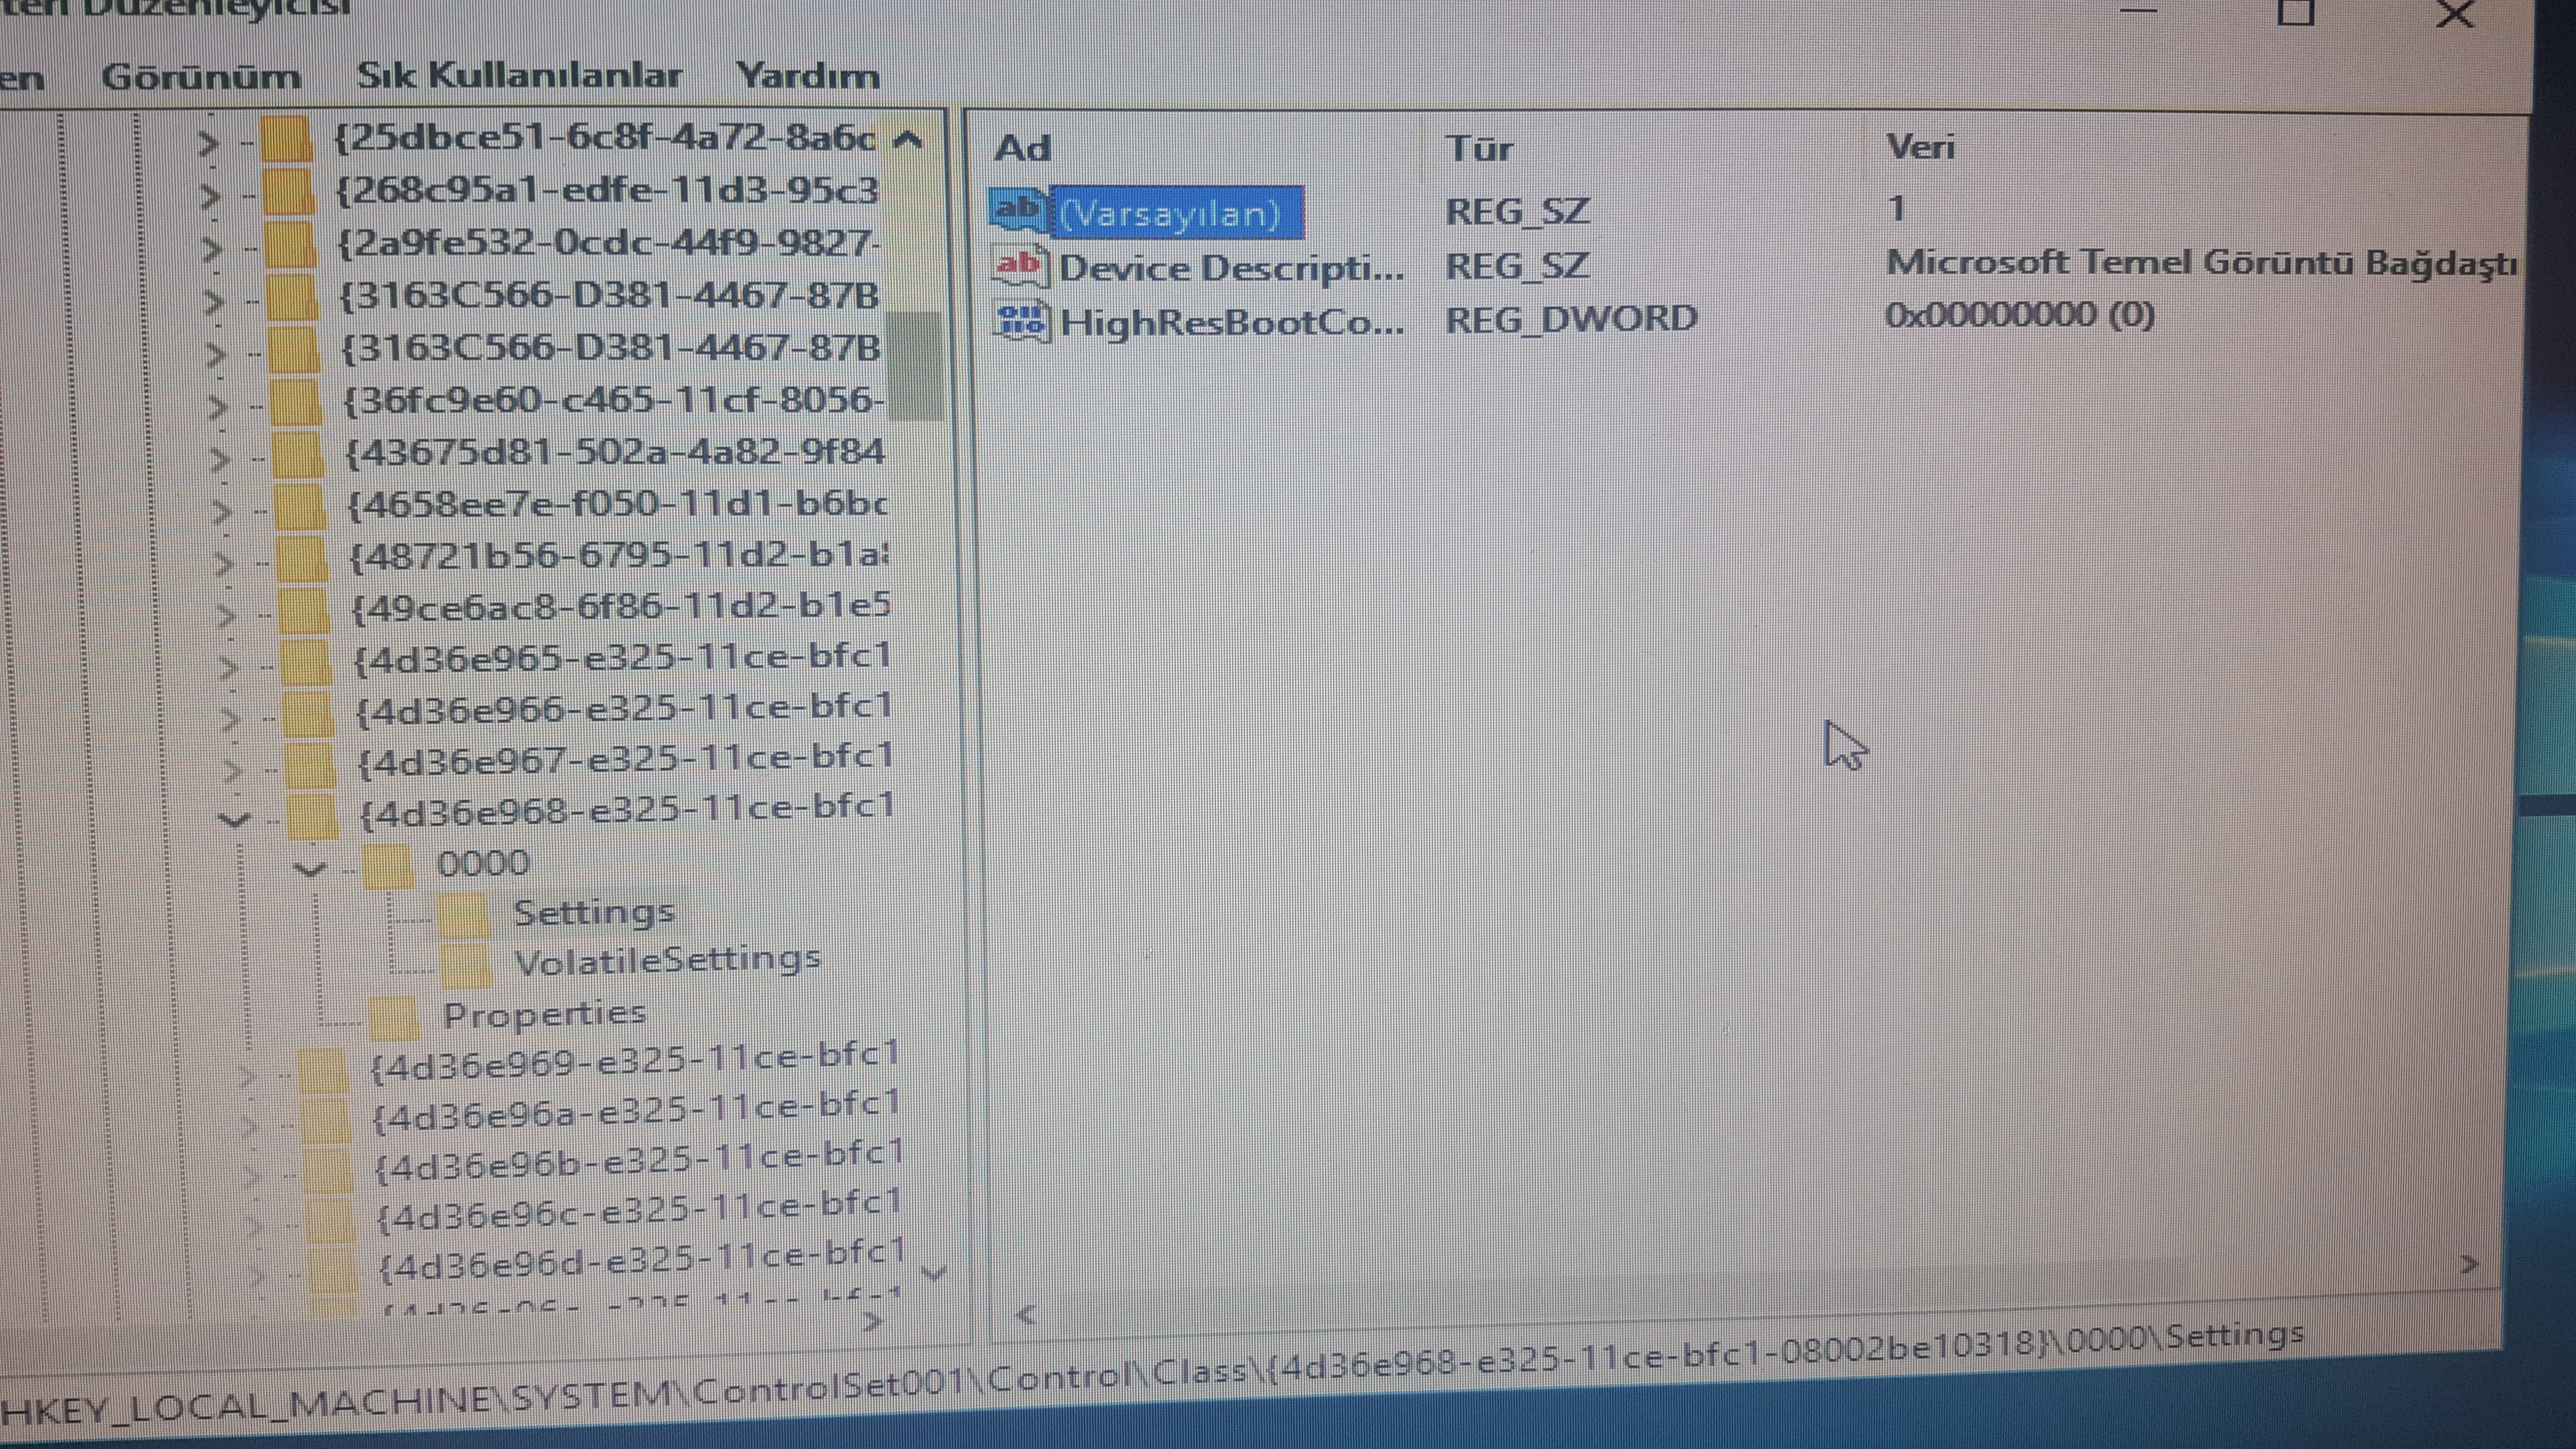Screen dimensions: 2576x1449
Task: Click the {25dbce51-6c8f-4a72 folder icon
Action: click(287, 140)
